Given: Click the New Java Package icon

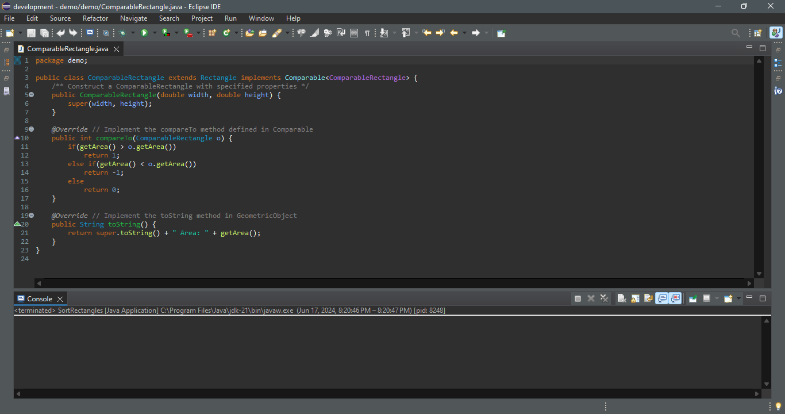Looking at the screenshot, I should pyautogui.click(x=212, y=33).
